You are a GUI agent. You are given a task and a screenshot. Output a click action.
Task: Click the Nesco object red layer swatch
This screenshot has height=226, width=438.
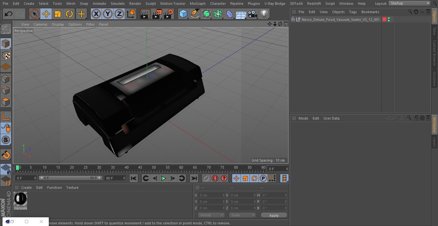pyautogui.click(x=384, y=20)
